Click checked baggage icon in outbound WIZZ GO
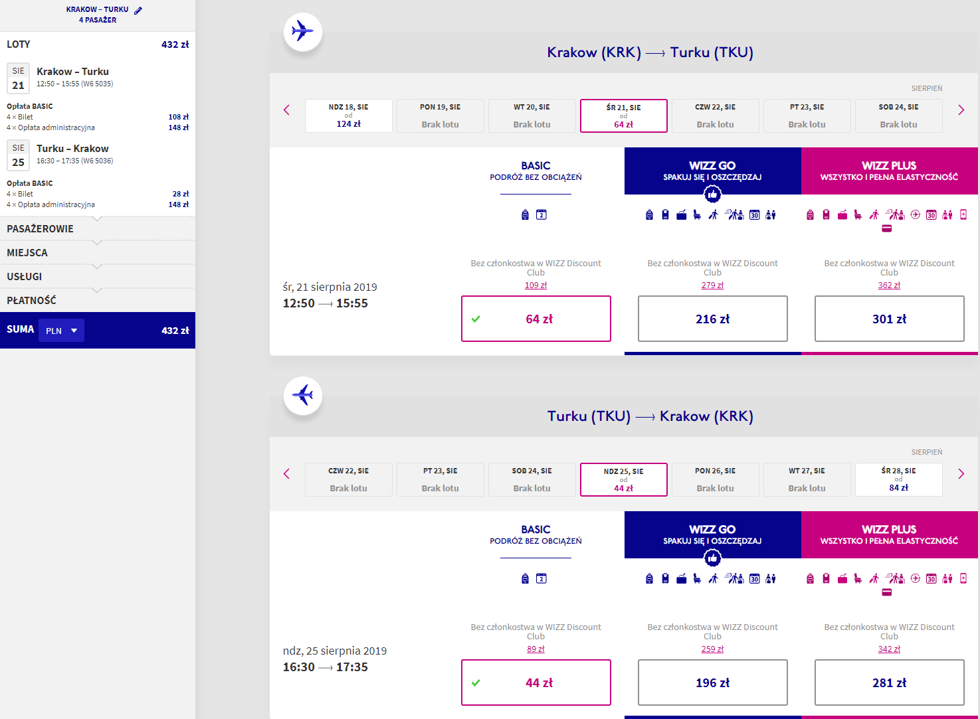 [x=681, y=214]
